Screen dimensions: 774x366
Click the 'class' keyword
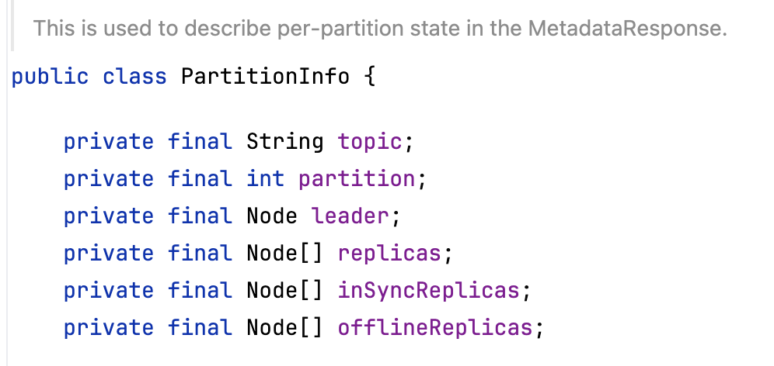134,77
